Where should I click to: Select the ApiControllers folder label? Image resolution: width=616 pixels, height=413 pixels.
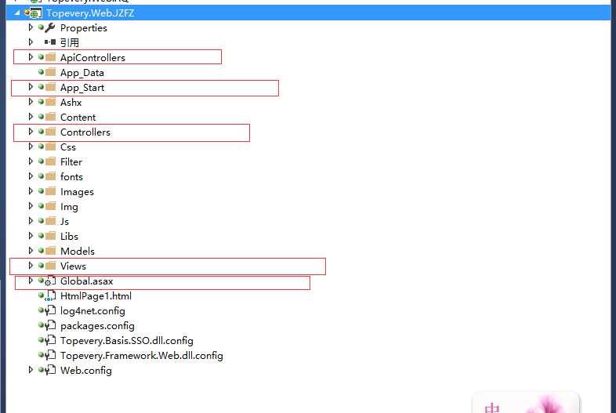tap(92, 58)
